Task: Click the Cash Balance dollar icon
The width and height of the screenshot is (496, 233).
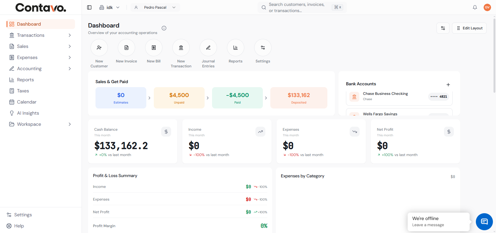Action: [166, 132]
